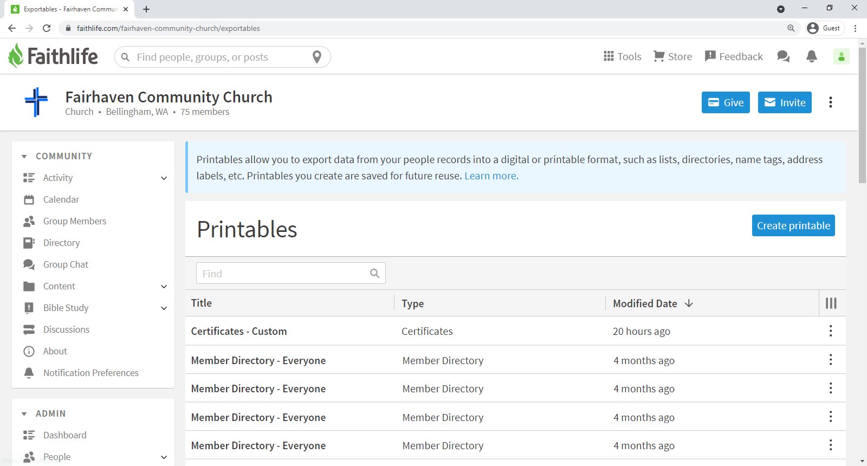
Task: Open column chooser icon in table header
Action: (x=831, y=303)
